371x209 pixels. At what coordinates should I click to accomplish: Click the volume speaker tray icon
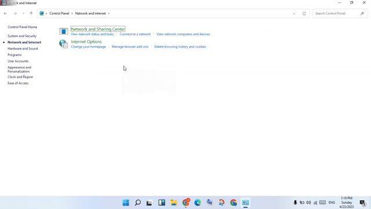pos(308,203)
